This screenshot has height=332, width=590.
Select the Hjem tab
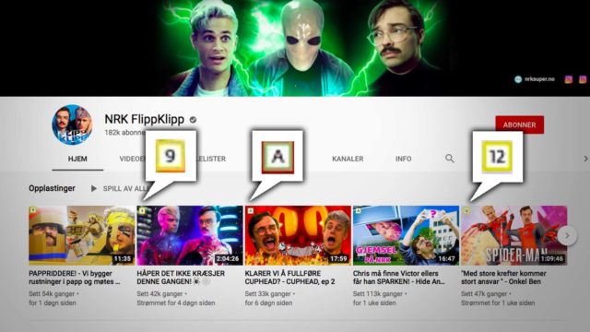pos(77,159)
